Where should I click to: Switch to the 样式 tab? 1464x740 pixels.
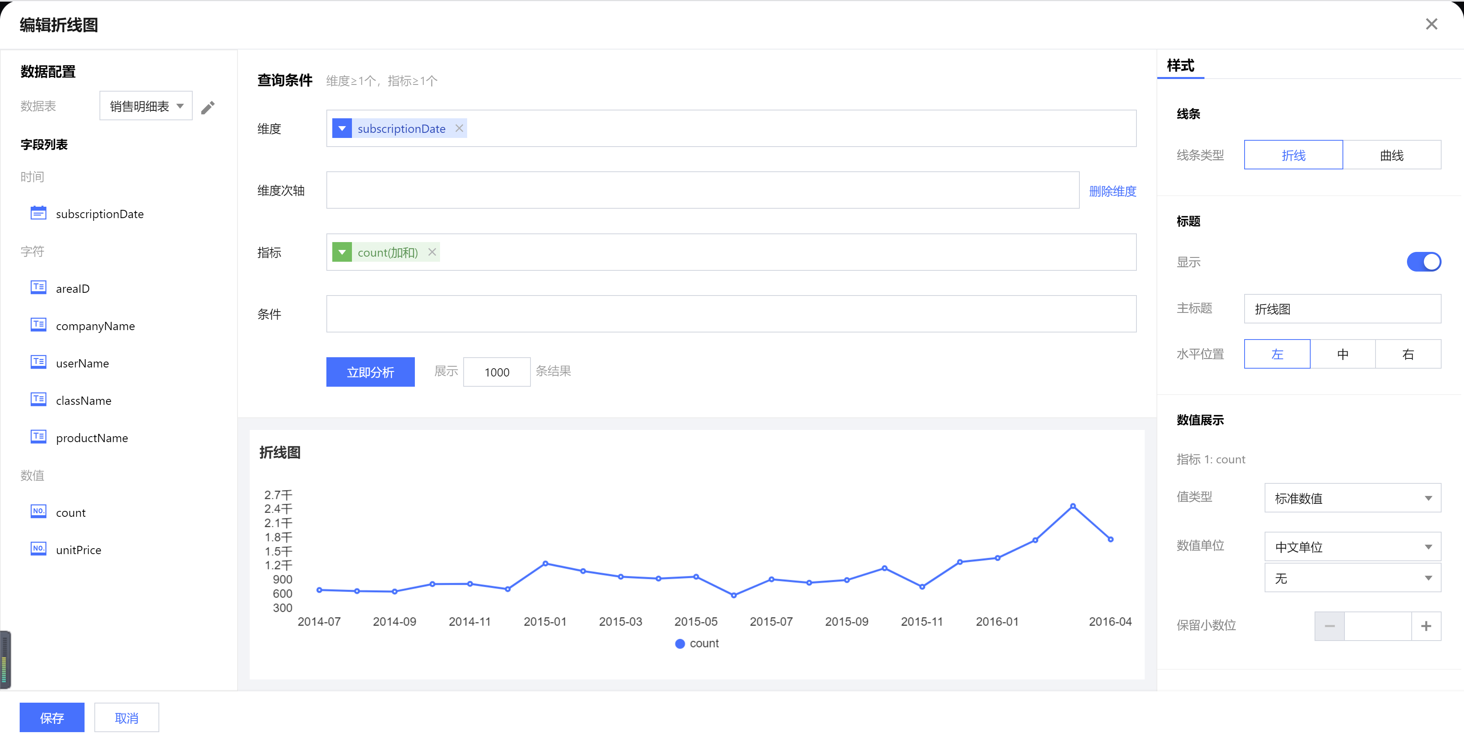coord(1180,66)
